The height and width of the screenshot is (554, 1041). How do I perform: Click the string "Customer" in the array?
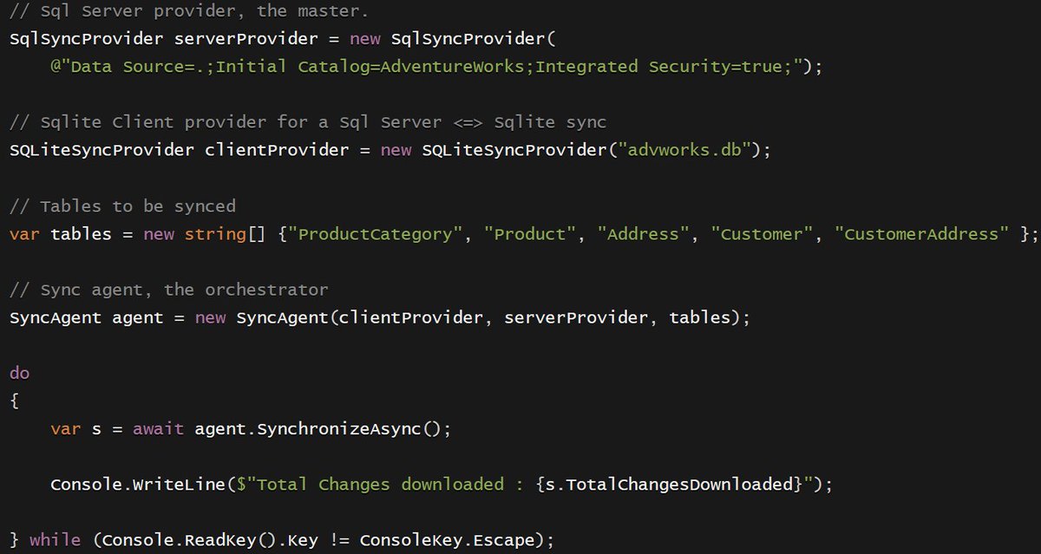(762, 234)
